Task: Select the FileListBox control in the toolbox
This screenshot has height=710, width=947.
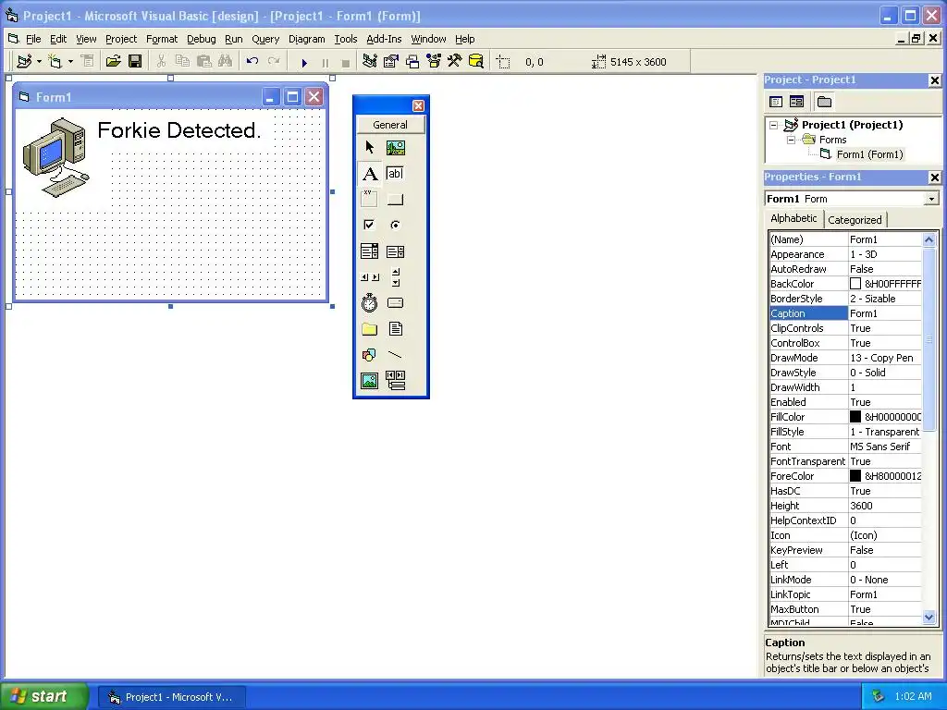Action: coord(395,329)
